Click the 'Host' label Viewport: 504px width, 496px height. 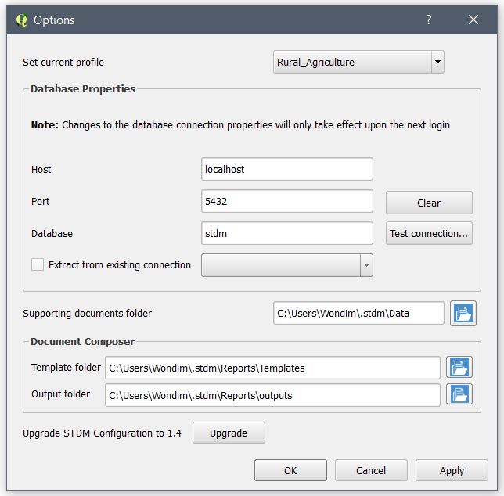[41, 169]
